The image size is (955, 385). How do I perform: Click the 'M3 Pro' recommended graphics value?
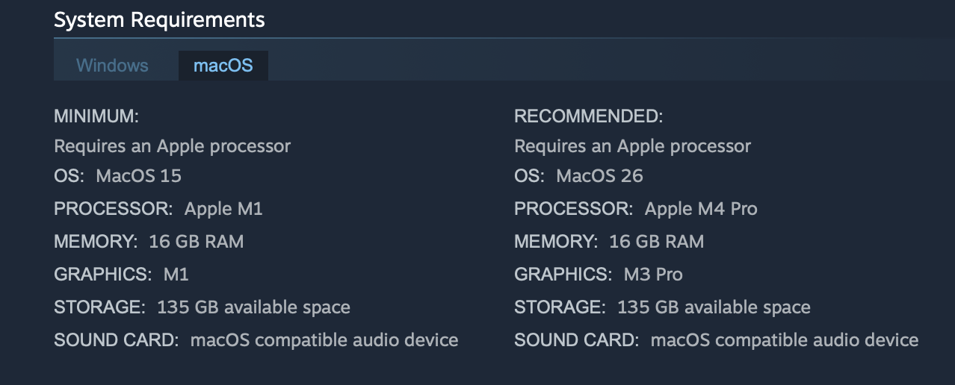[x=653, y=275]
